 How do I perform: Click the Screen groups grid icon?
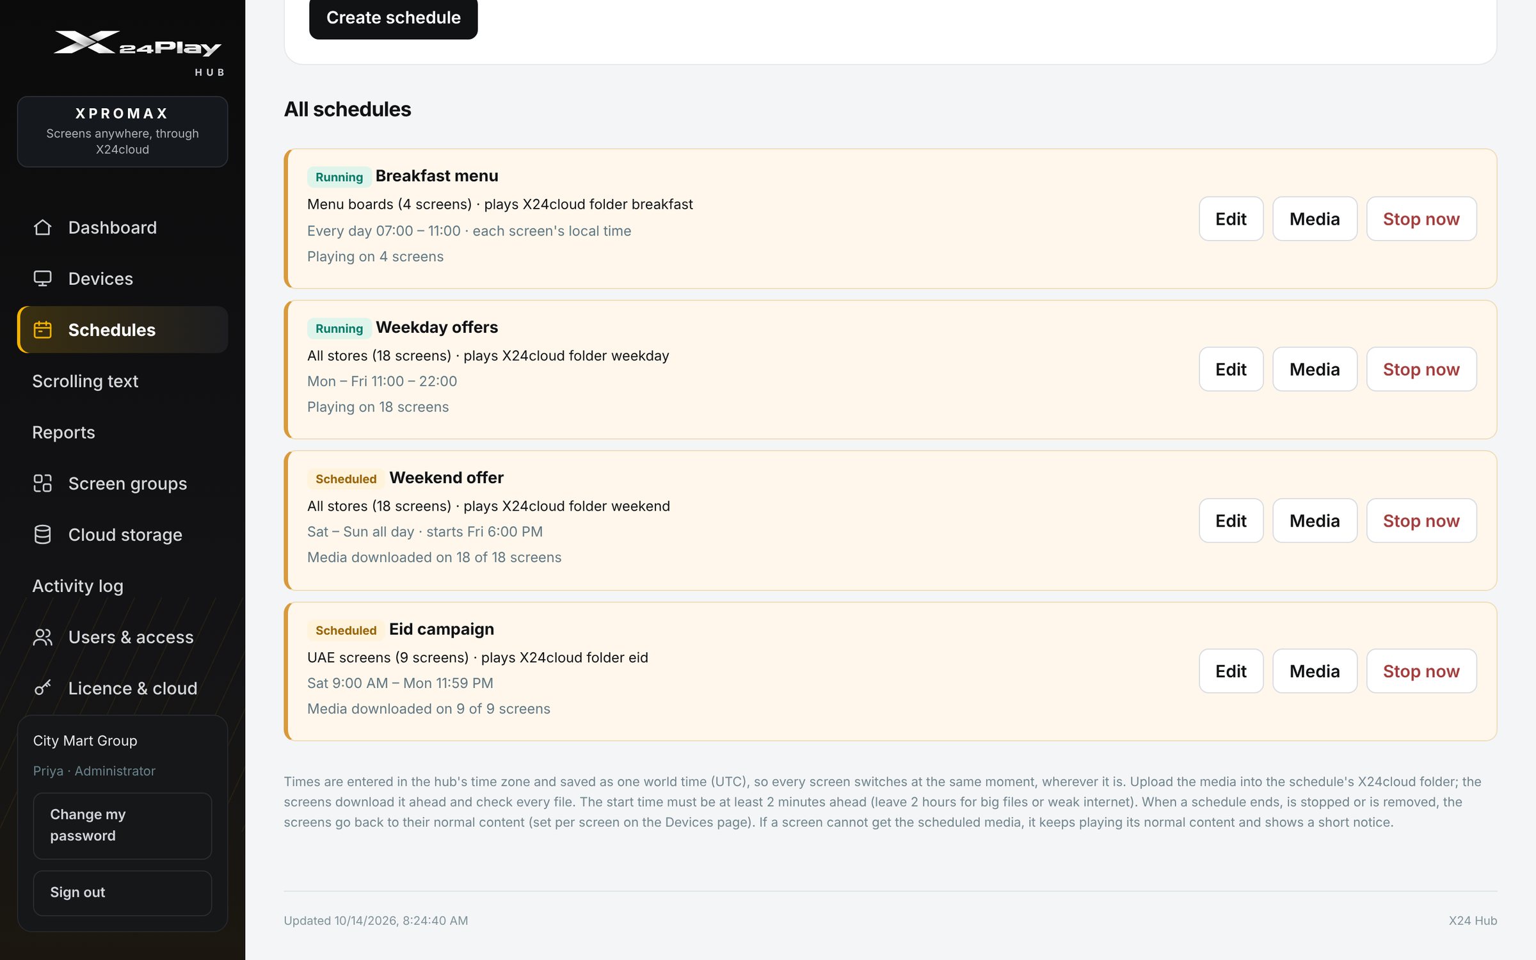tap(42, 483)
